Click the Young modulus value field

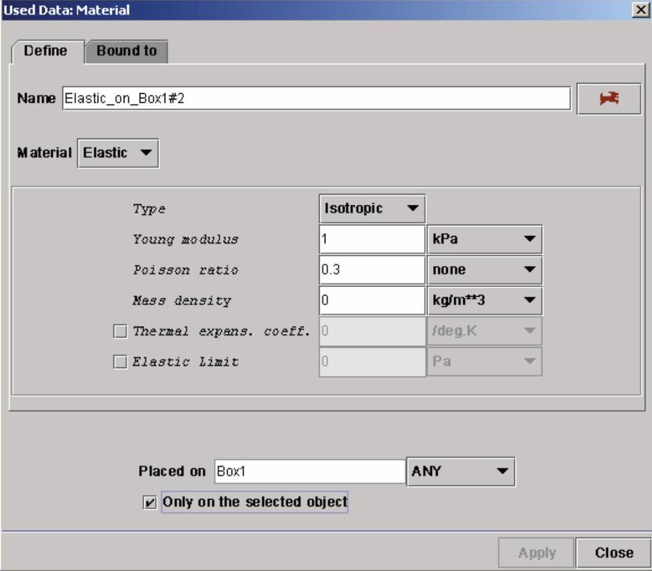pos(371,240)
